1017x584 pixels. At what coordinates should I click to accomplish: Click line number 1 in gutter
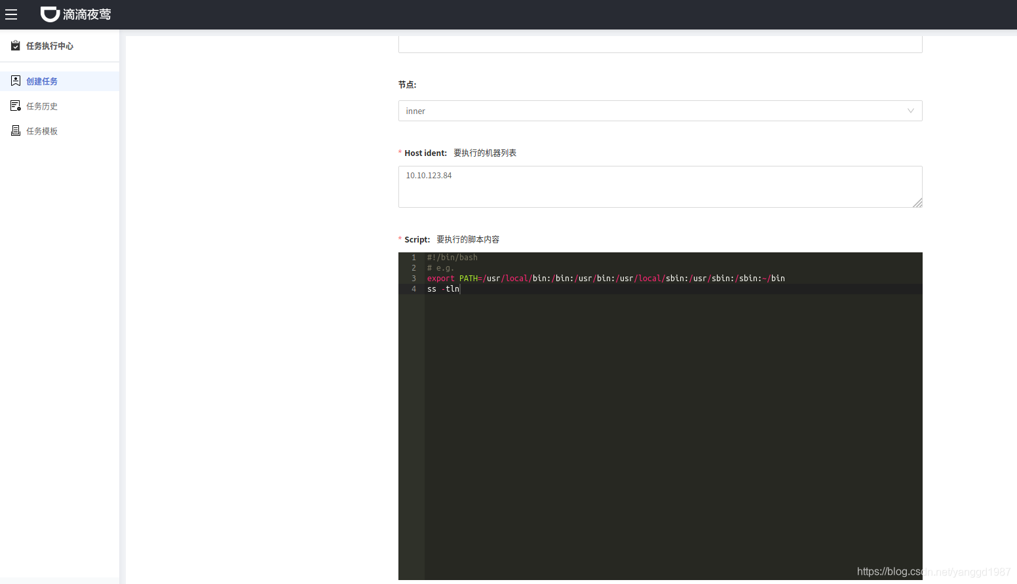click(413, 258)
